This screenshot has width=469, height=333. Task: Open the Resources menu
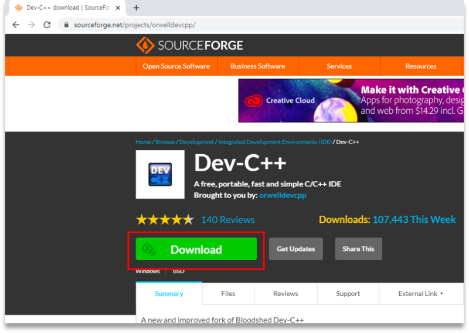click(421, 66)
